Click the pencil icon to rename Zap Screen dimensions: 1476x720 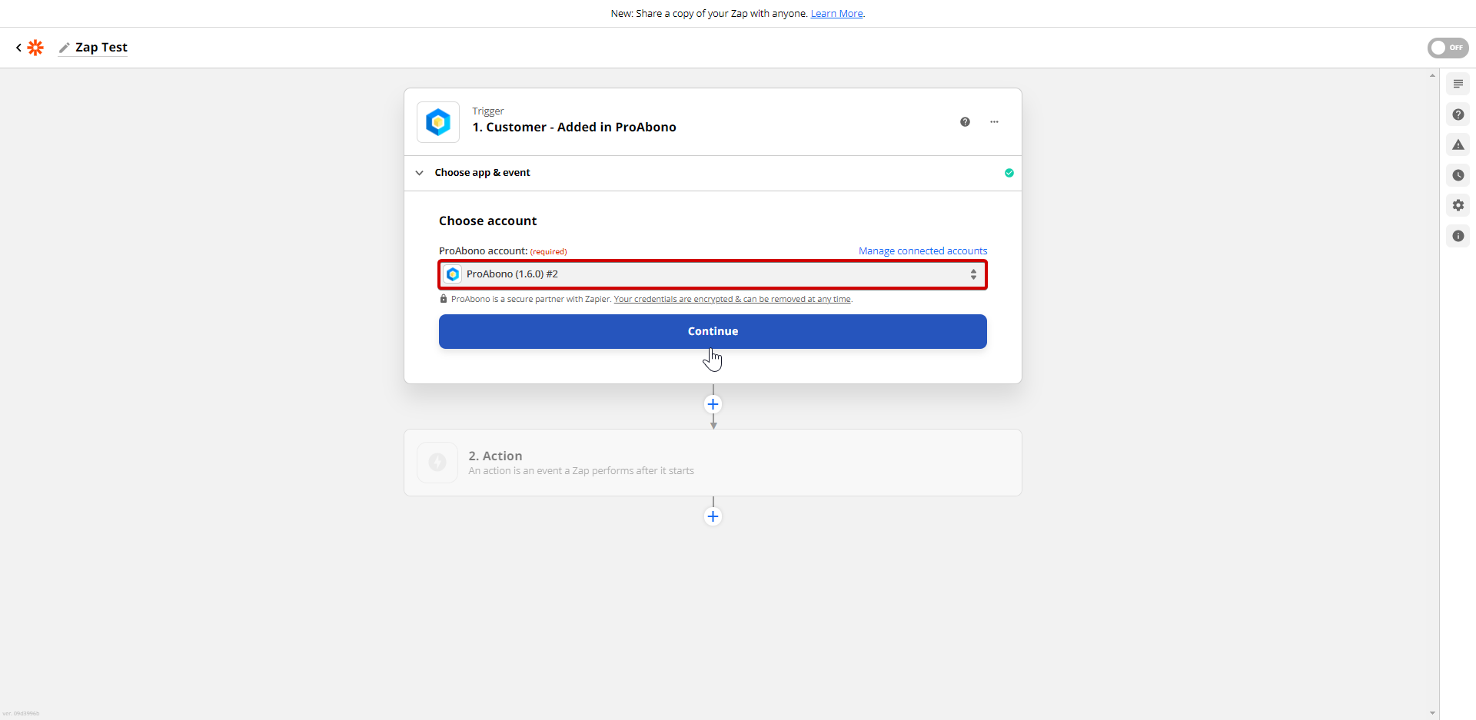(65, 48)
